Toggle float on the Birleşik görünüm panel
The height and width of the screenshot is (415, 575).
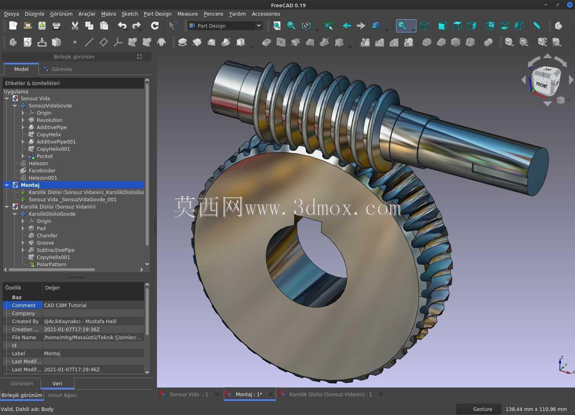[x=139, y=57]
